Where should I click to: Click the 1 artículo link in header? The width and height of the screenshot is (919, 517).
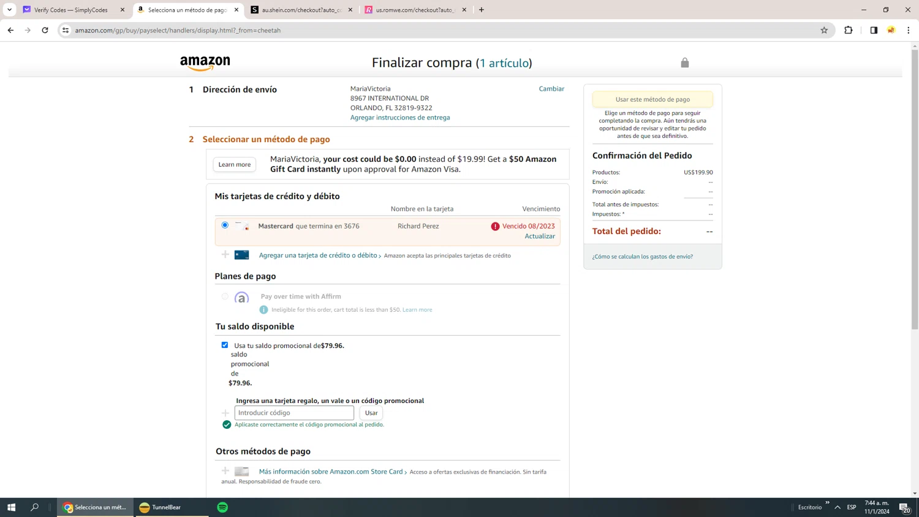click(x=504, y=63)
